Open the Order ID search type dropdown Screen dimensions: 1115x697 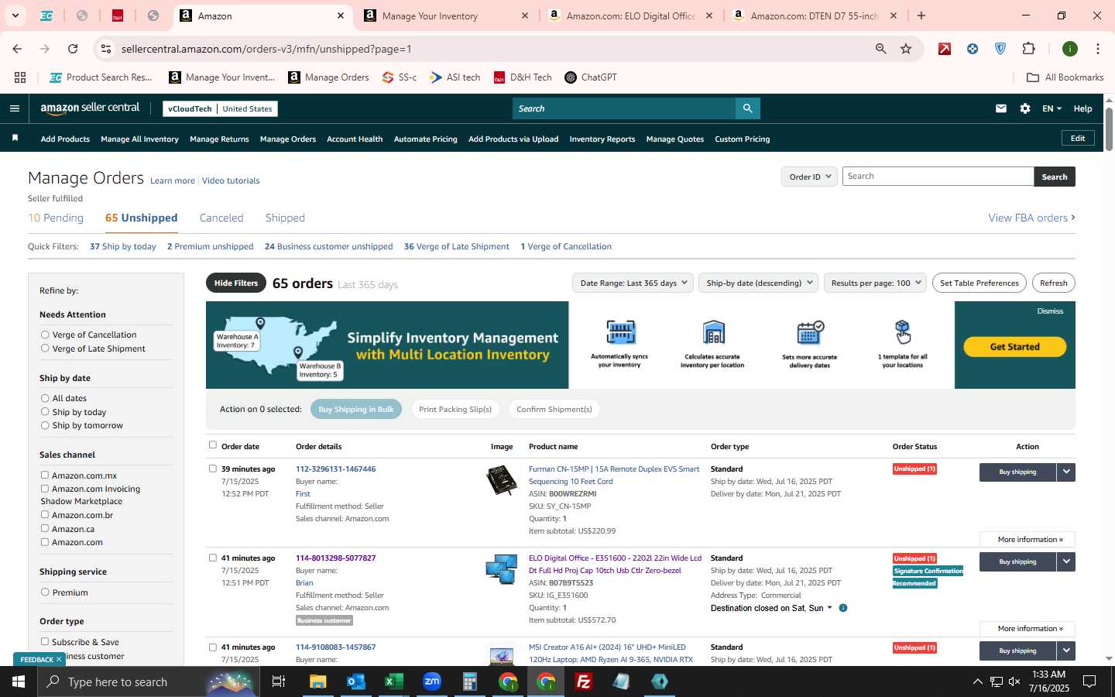click(x=810, y=177)
